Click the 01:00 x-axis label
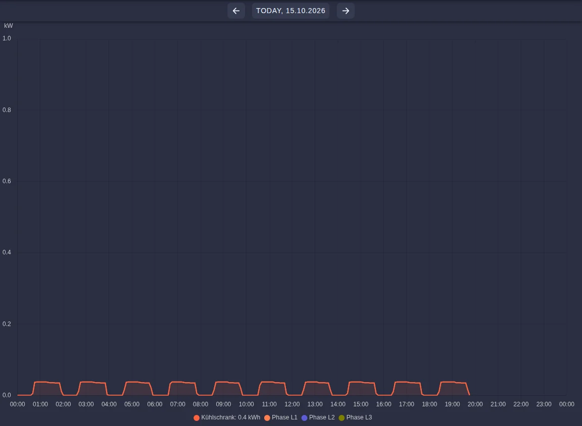Image resolution: width=582 pixels, height=426 pixels. coord(40,404)
